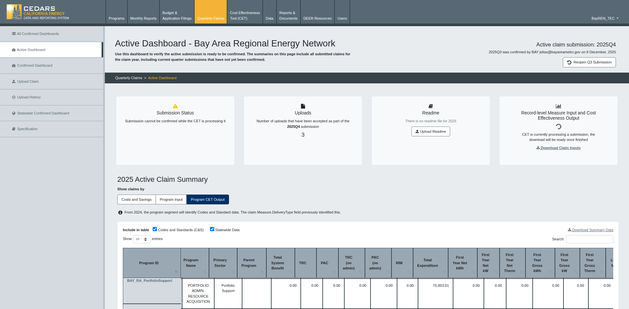Viewport: 629px width, 309px height.
Task: Click the CEDARS logo icon
Action: 14,12
